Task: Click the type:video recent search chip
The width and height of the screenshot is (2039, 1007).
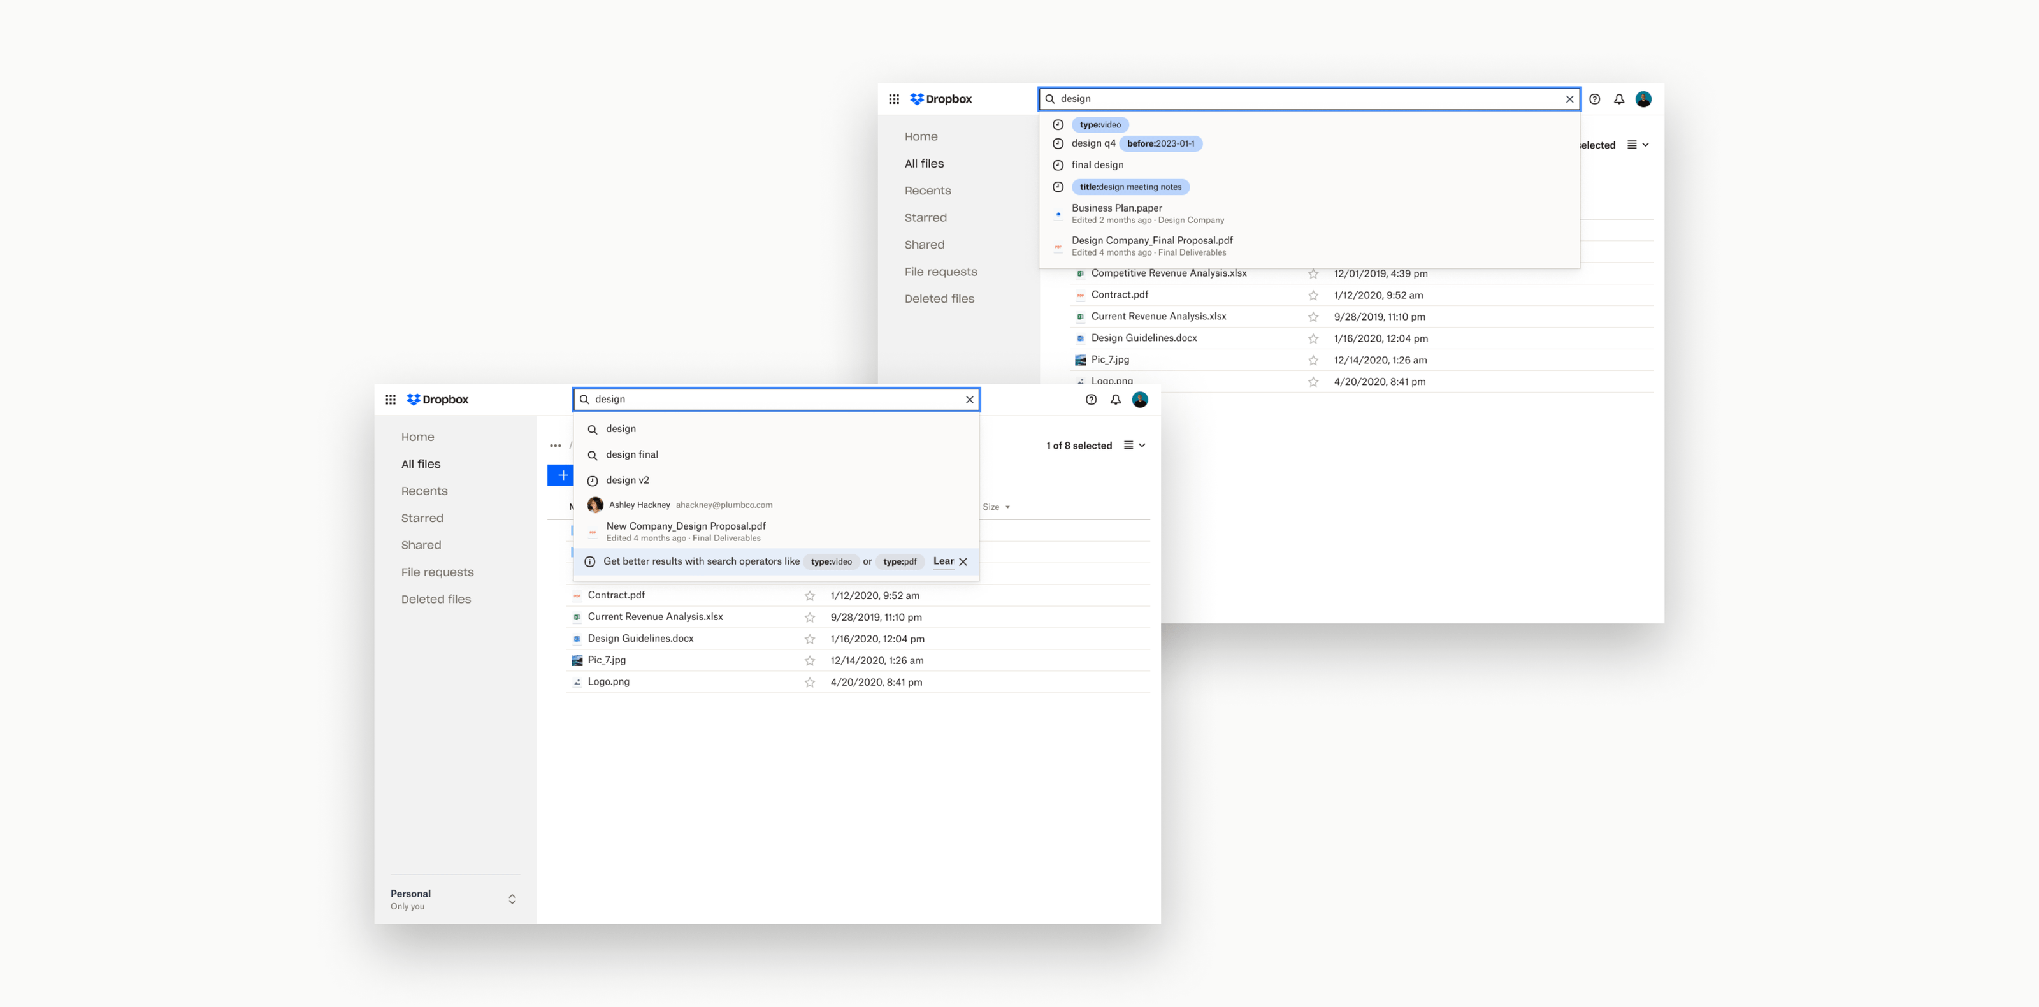Action: pos(1099,124)
